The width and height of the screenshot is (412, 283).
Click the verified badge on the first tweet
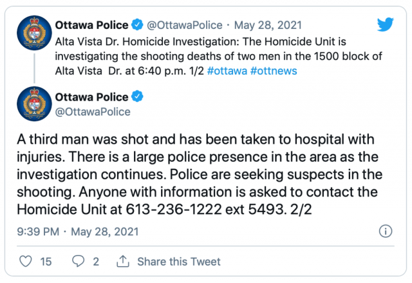[x=137, y=24]
